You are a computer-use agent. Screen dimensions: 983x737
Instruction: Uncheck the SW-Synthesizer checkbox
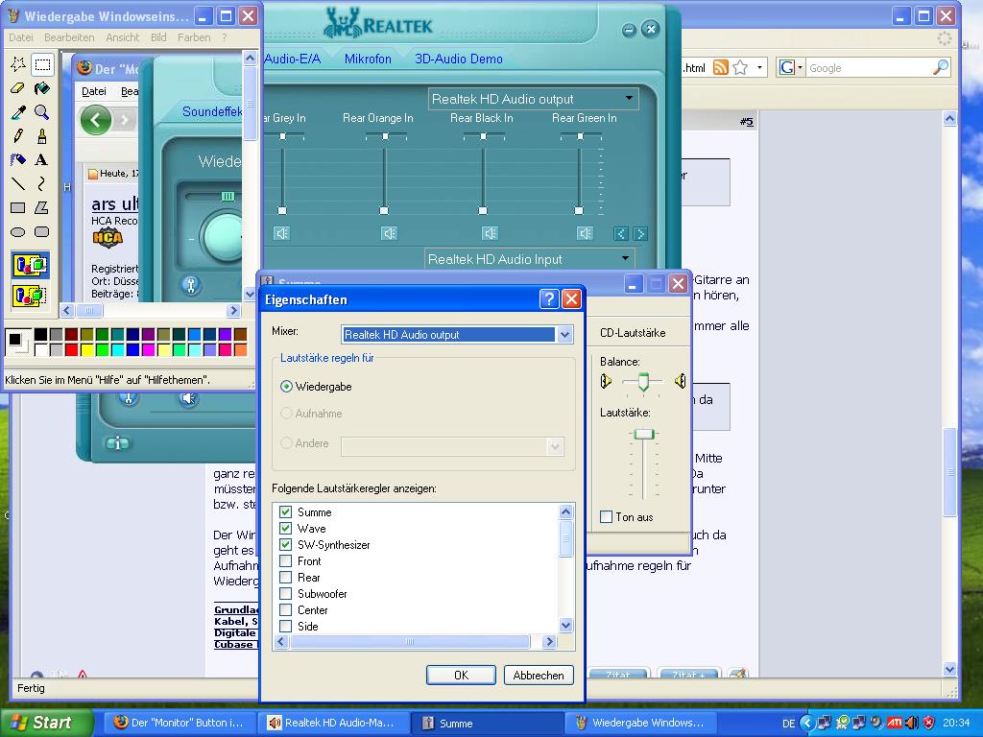tap(285, 545)
